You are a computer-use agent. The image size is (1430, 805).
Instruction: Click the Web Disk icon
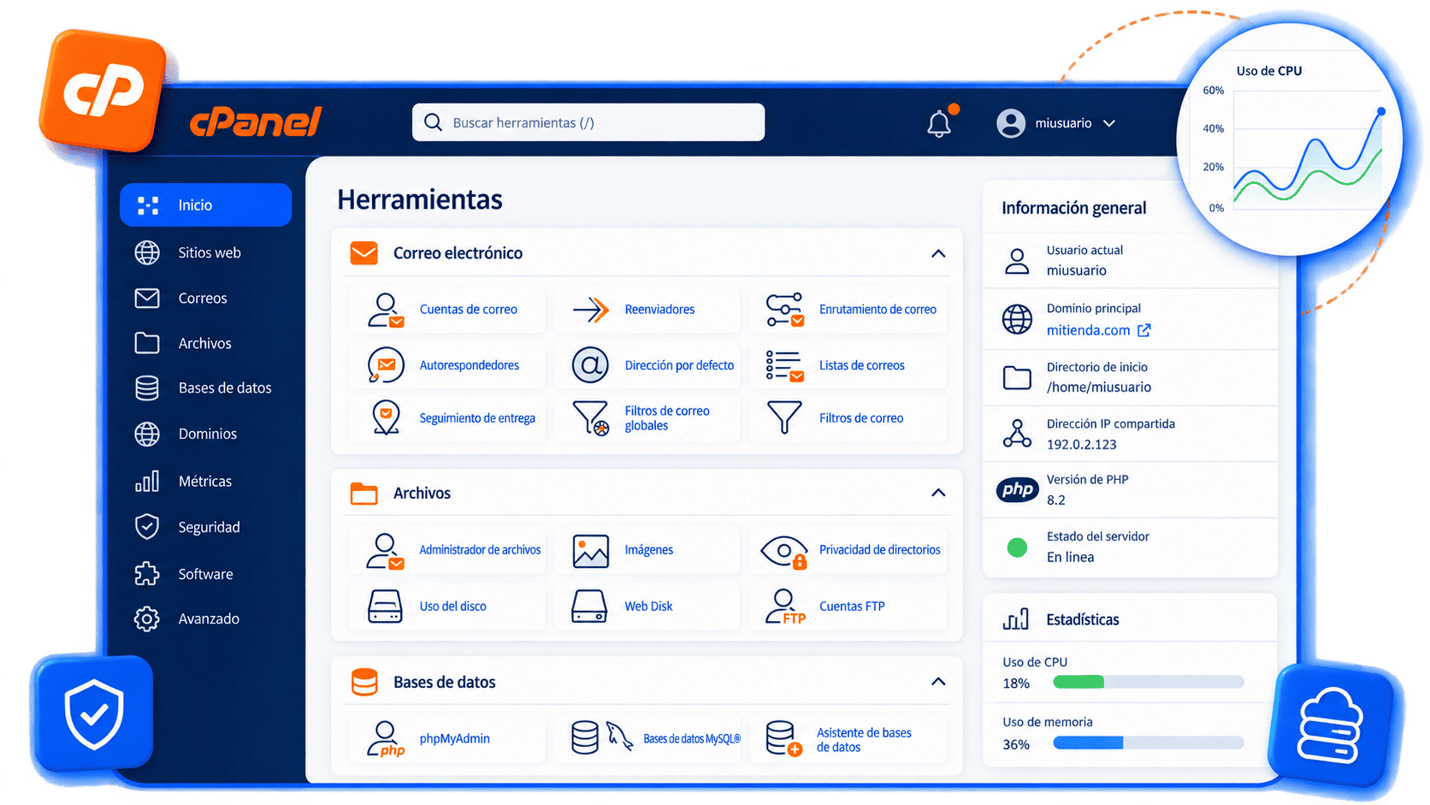[x=589, y=606]
